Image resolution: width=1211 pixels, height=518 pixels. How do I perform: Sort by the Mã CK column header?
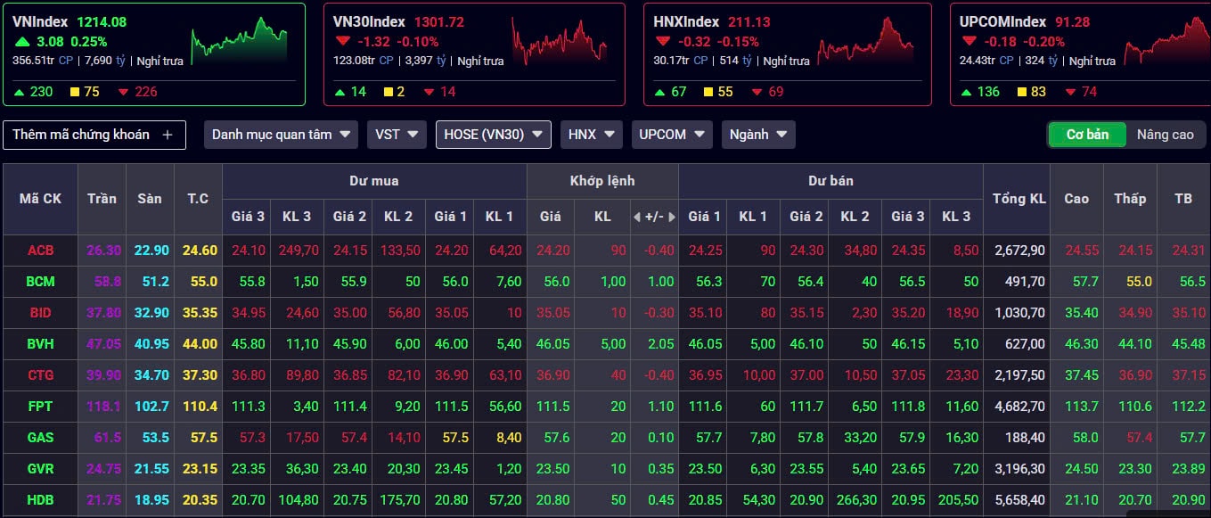[x=40, y=199]
